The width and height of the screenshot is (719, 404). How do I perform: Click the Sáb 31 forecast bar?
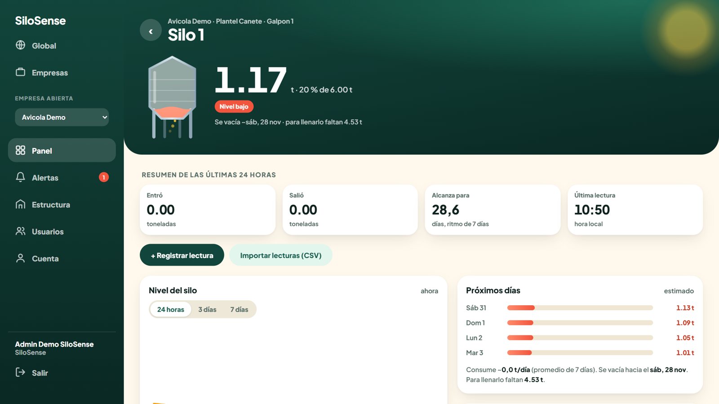pyautogui.click(x=580, y=307)
